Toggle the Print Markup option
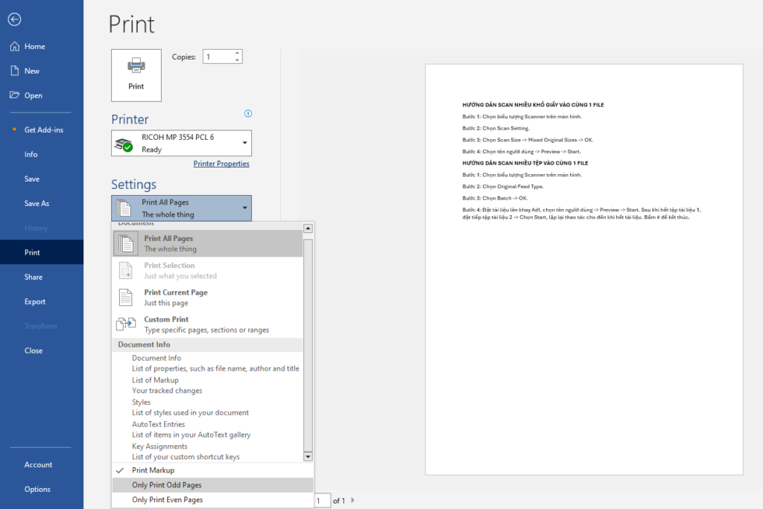Viewport: 763px width, 509px height. coord(153,470)
